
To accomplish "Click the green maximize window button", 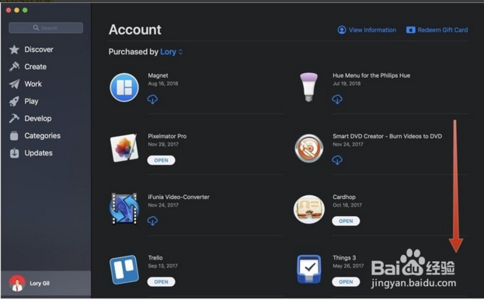I will click(x=25, y=10).
